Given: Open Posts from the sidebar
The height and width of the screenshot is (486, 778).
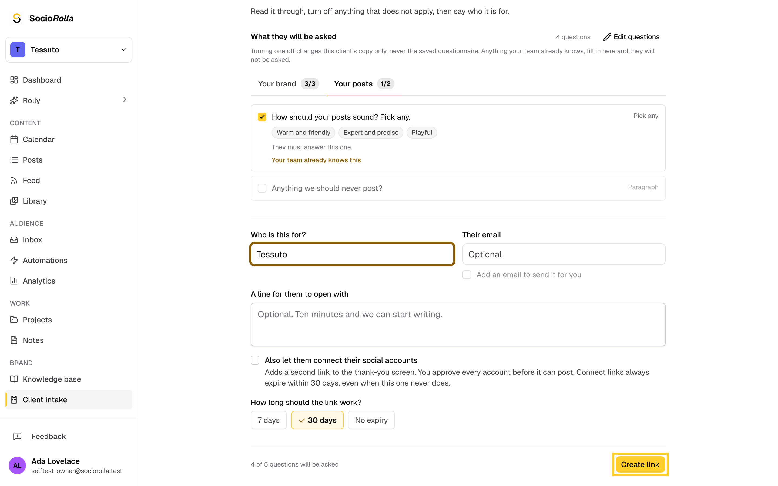Looking at the screenshot, I should tap(69, 160).
